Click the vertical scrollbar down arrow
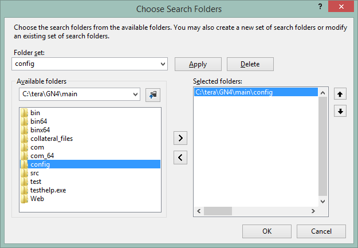This screenshot has height=248, width=358. point(322,202)
